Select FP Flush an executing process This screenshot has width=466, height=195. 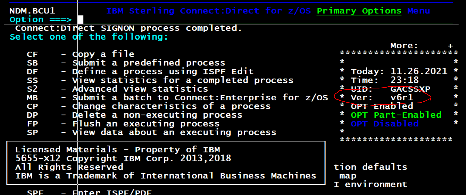pyautogui.click(x=32, y=124)
